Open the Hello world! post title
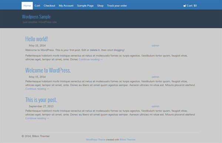222x143 pixels. click(x=37, y=39)
